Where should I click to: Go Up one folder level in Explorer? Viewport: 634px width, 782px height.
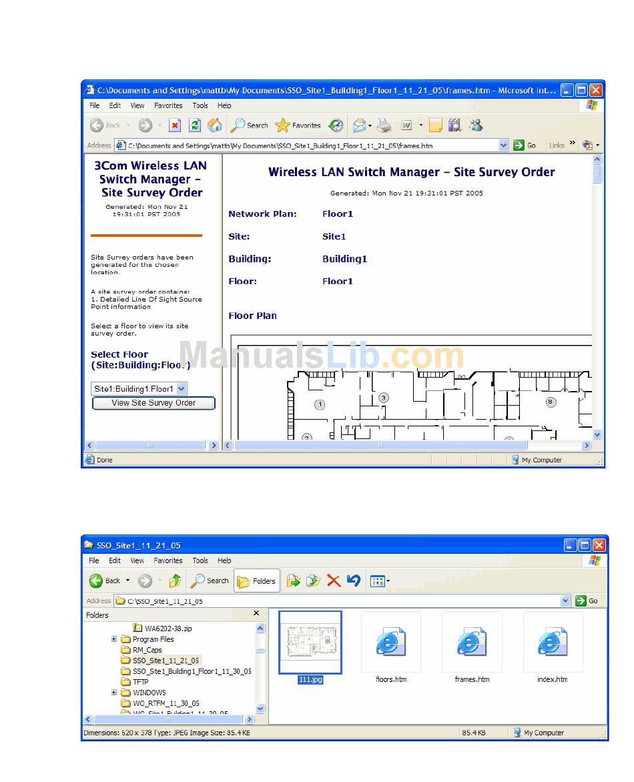click(x=175, y=581)
